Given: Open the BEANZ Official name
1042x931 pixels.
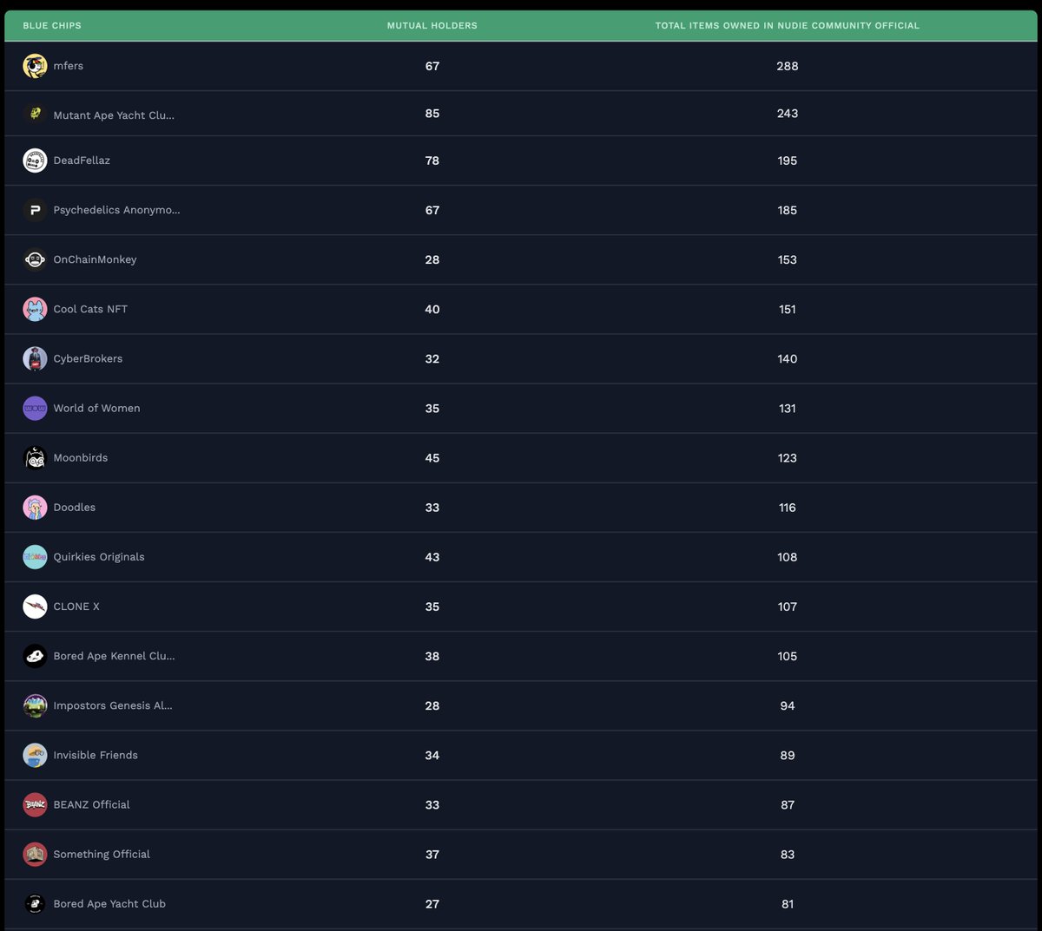Looking at the screenshot, I should [x=91, y=804].
